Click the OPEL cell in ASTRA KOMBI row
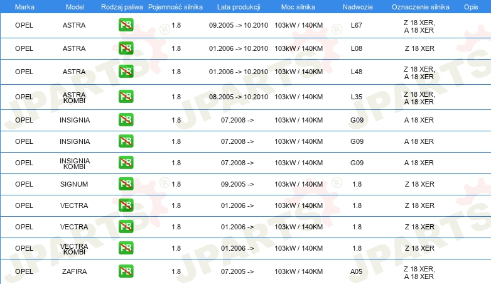This screenshot has width=491, height=284. (x=24, y=97)
